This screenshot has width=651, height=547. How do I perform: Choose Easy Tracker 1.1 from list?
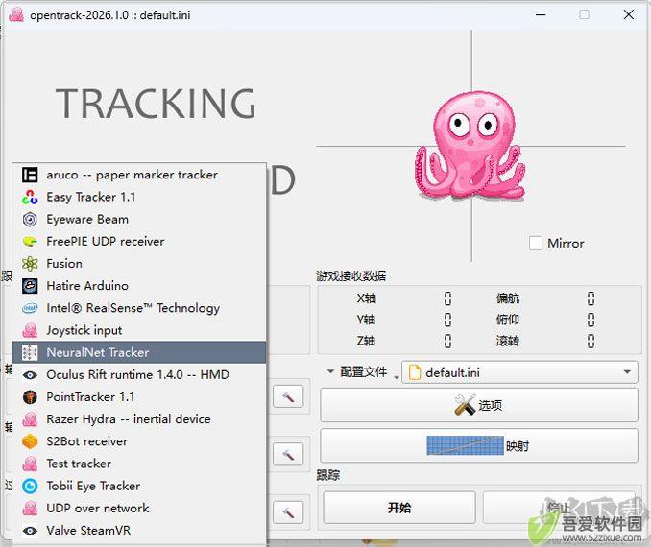coord(139,197)
